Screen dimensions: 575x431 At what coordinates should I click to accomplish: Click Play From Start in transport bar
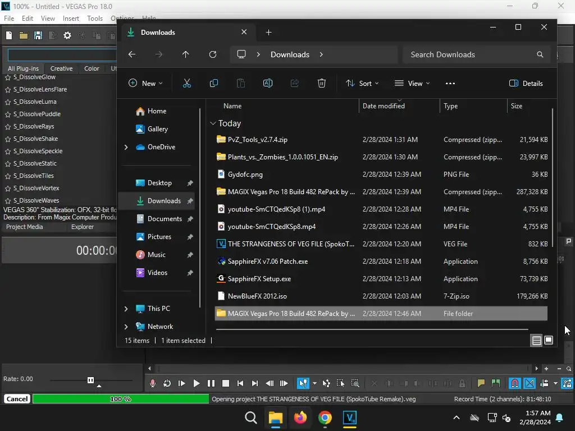(x=181, y=383)
